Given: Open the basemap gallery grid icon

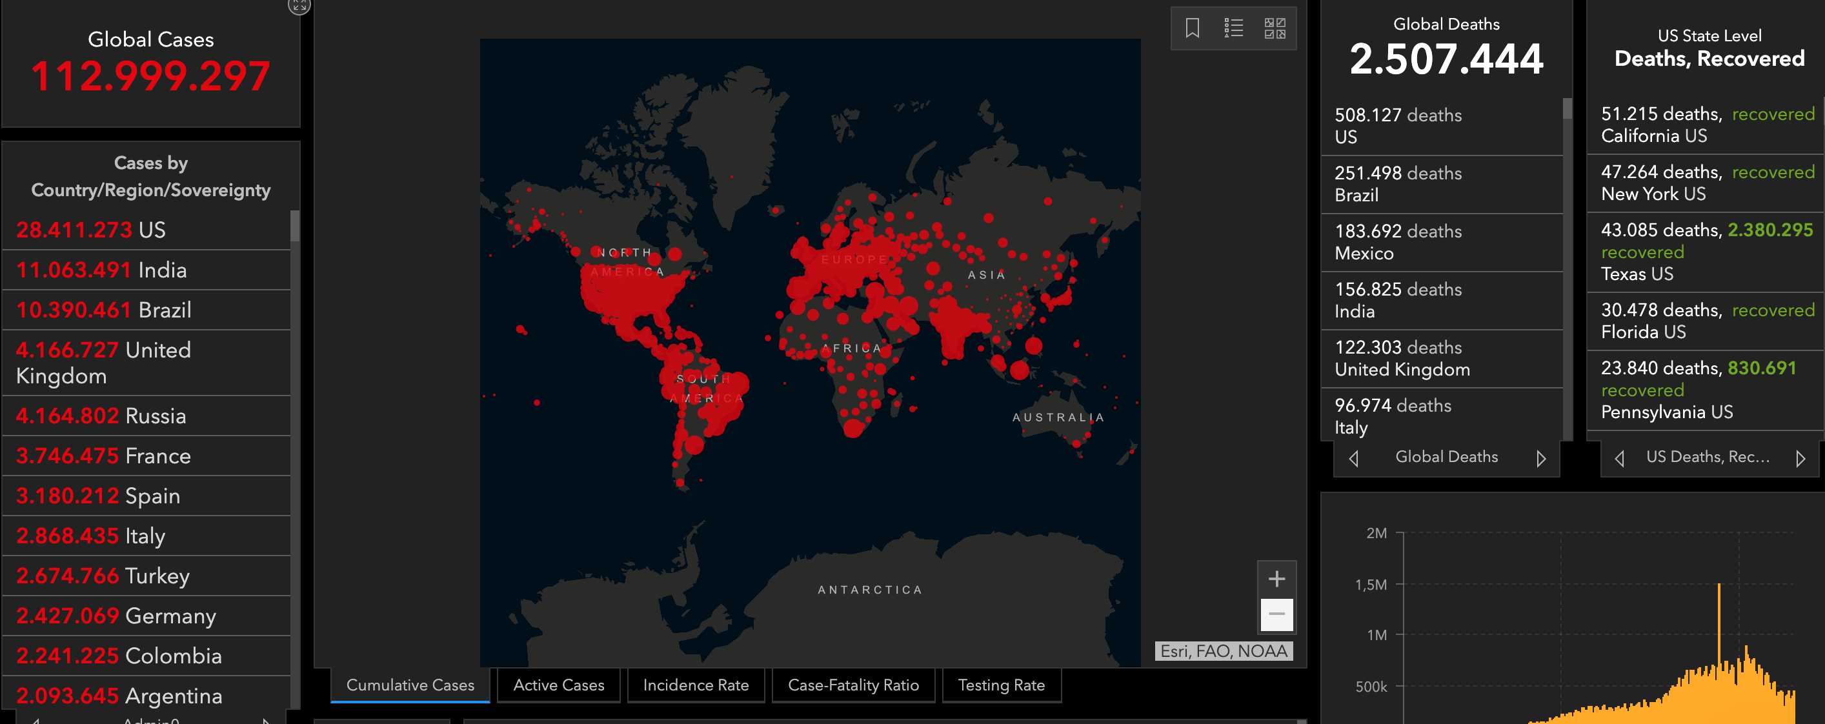Looking at the screenshot, I should coord(1275,28).
